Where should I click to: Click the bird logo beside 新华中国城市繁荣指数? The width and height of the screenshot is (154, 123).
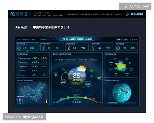[x=64, y=39]
